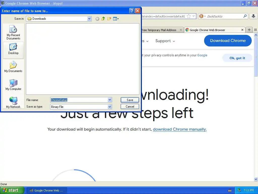
Task: Create a new folder in Downloads
Action: [x=109, y=19]
